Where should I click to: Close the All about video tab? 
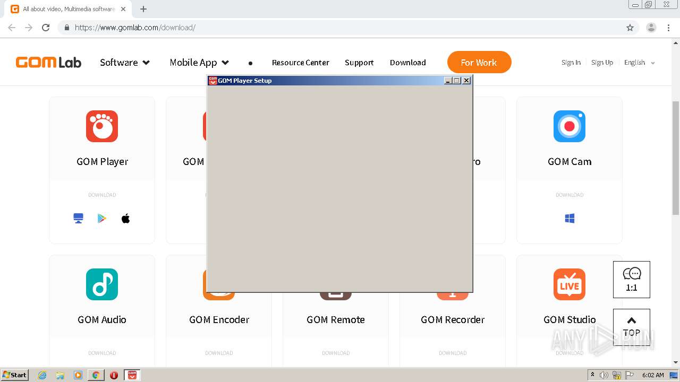click(123, 9)
